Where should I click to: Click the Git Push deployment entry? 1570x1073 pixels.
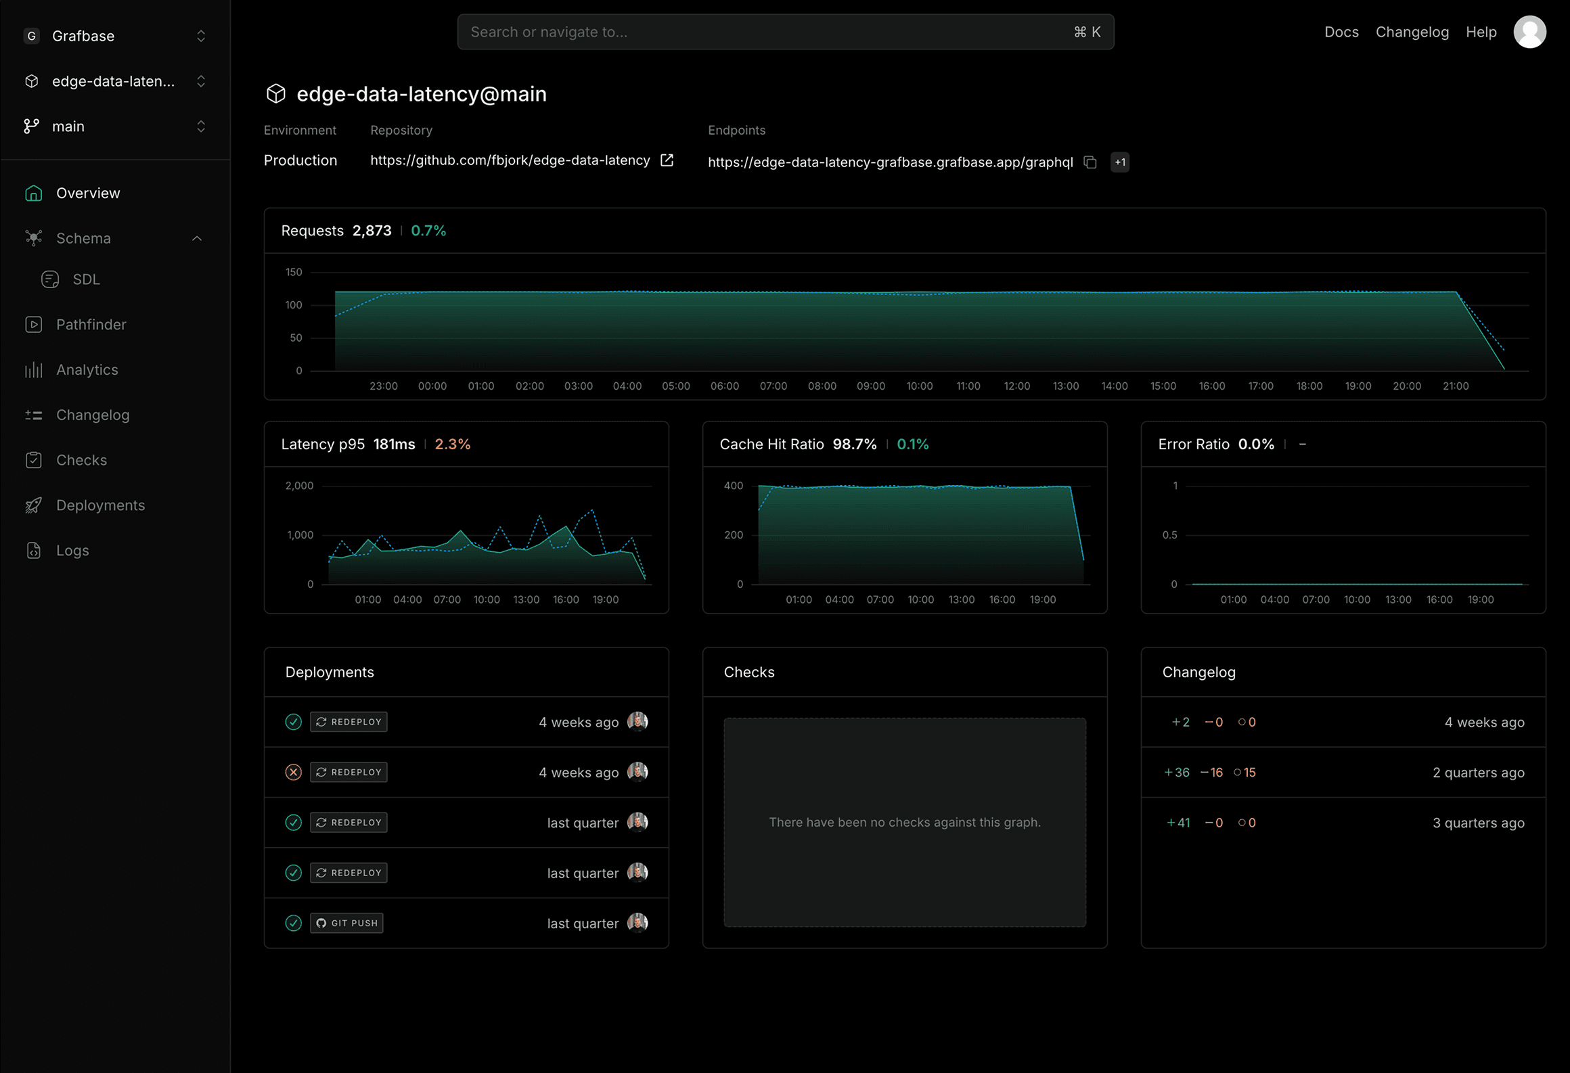pyautogui.click(x=346, y=922)
